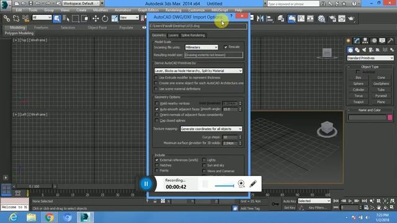This screenshot has height=223, width=397.
Task: Open the Workspace: Default dropdown
Action: (x=81, y=4)
